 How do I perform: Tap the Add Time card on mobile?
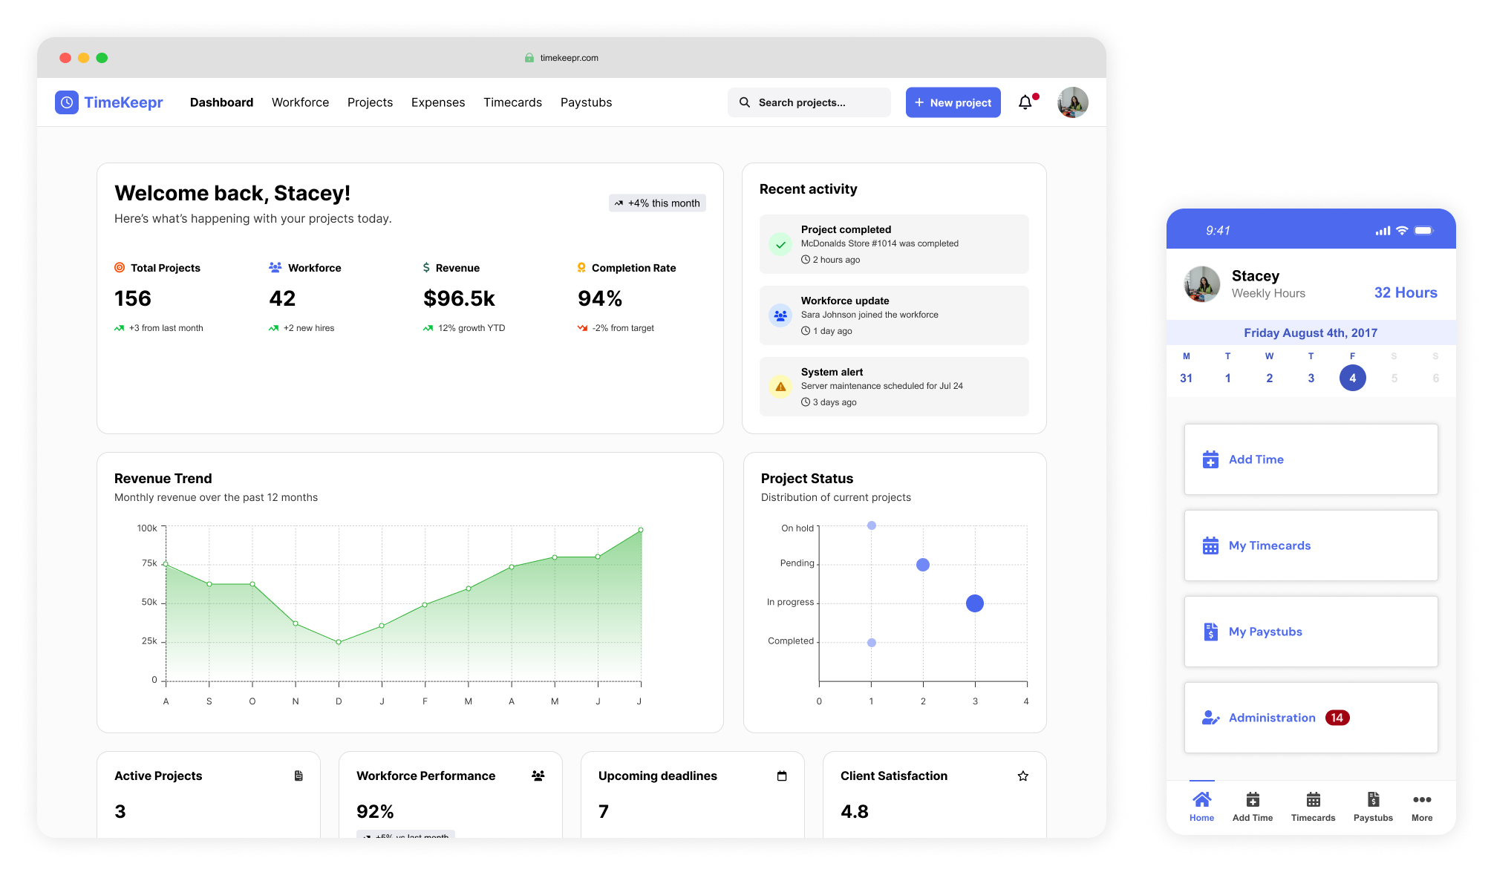coord(1311,459)
